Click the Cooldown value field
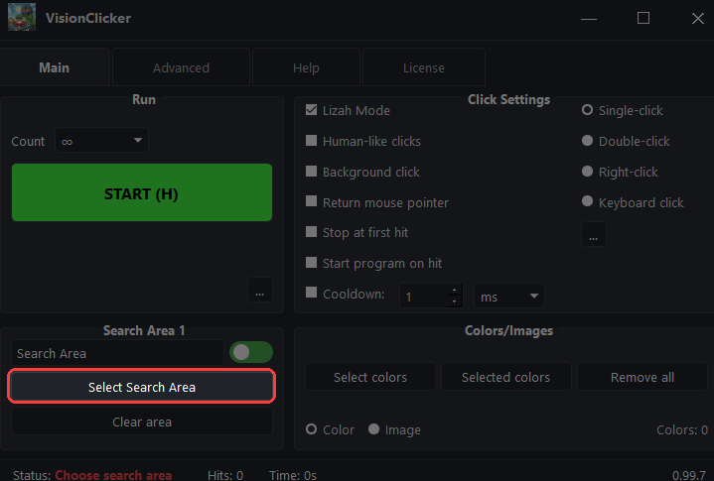This screenshot has height=481, width=714. [424, 296]
